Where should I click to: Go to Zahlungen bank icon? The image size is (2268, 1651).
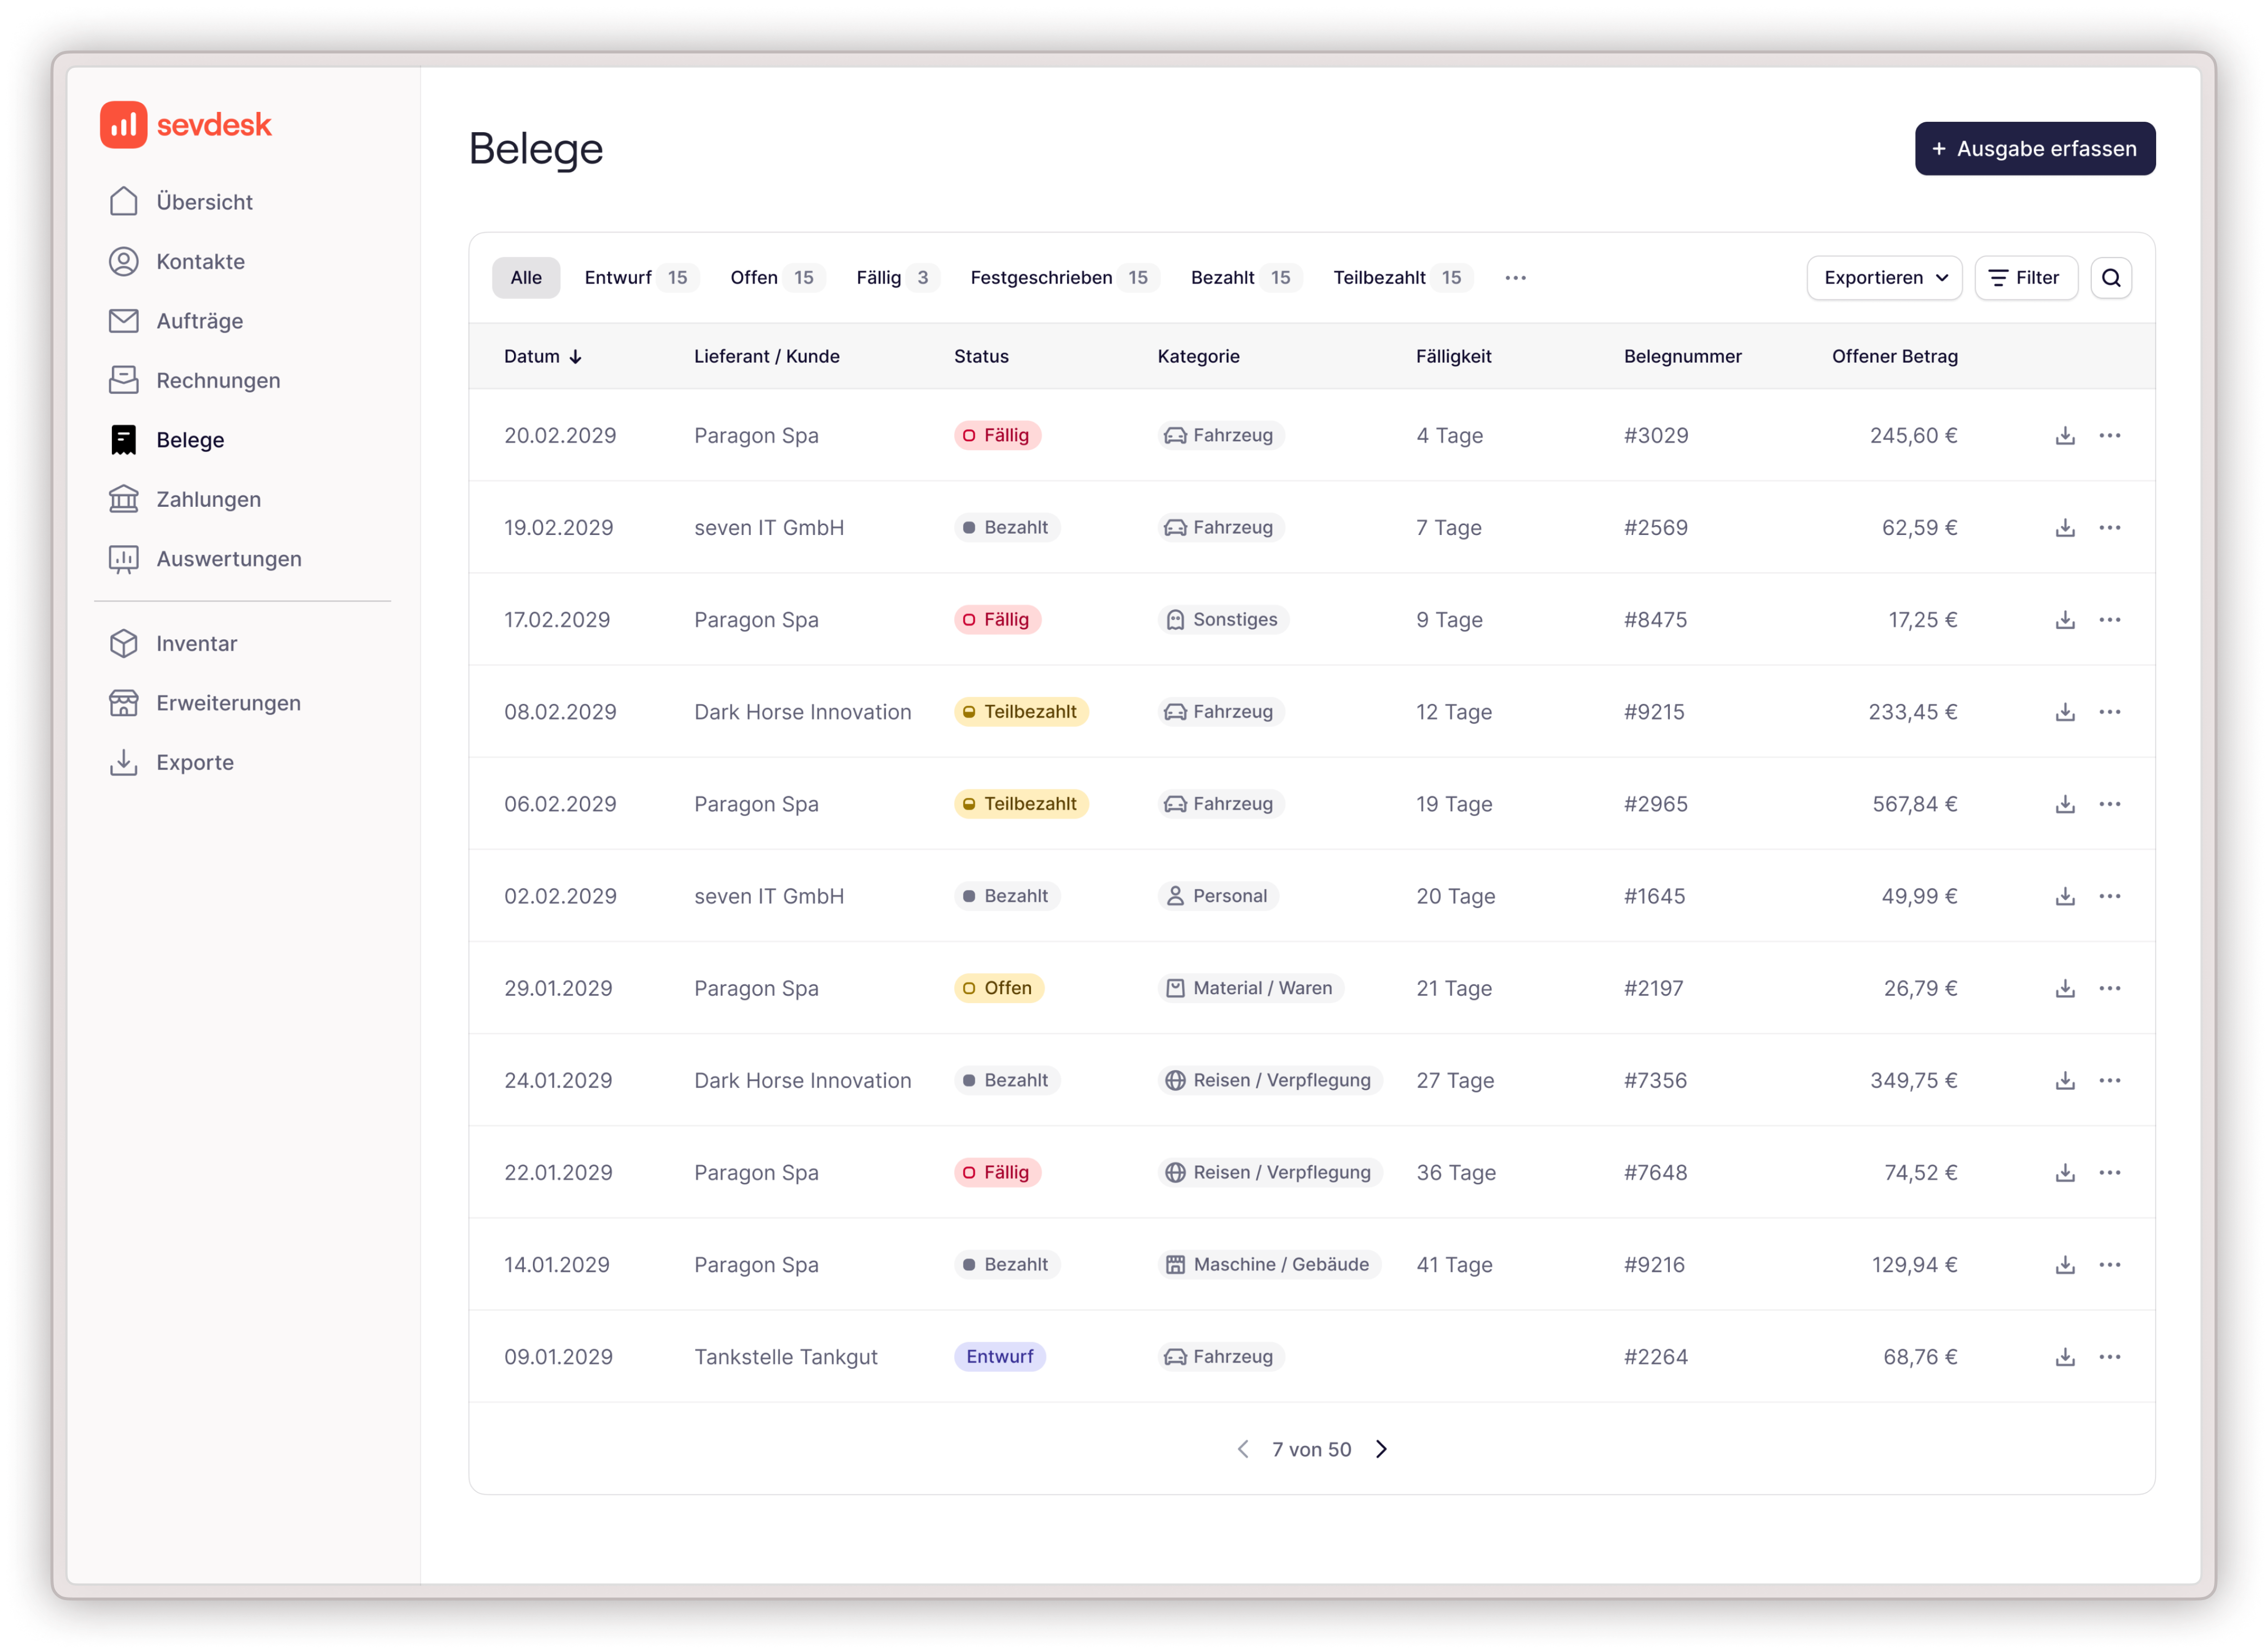[124, 499]
